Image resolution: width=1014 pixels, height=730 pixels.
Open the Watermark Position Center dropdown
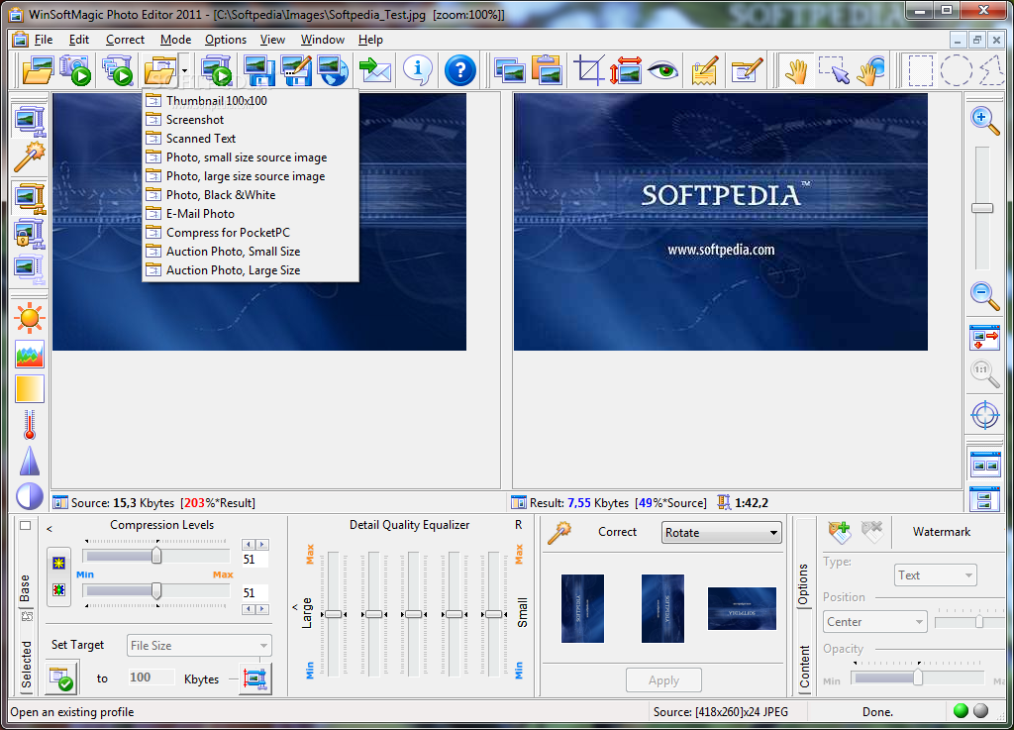tap(875, 622)
